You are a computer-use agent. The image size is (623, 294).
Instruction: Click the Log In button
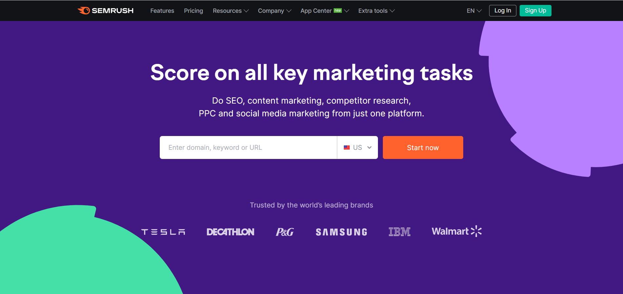(503, 10)
